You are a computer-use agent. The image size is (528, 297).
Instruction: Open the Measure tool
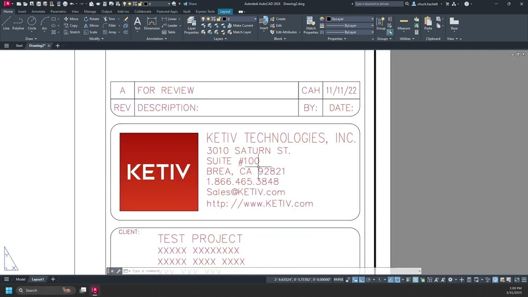click(x=404, y=24)
